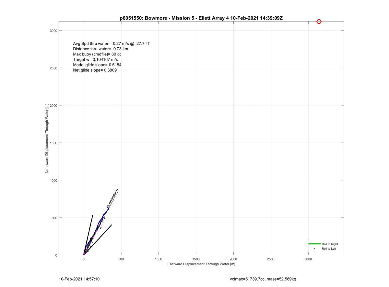This screenshot has width=389, height=287.
Task: Select 'Model glide slope= 0.5184' text
Action: [x=97, y=65]
